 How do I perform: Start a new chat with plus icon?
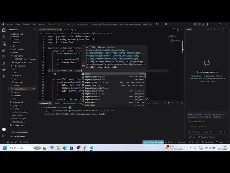(x=208, y=30)
